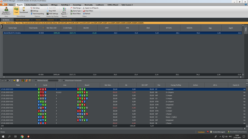This screenshot has width=248, height=139.
Task: Open Game Type filter dropdown
Action: click(x=76, y=11)
